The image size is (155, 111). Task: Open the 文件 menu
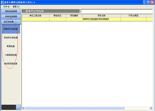point(6,7)
